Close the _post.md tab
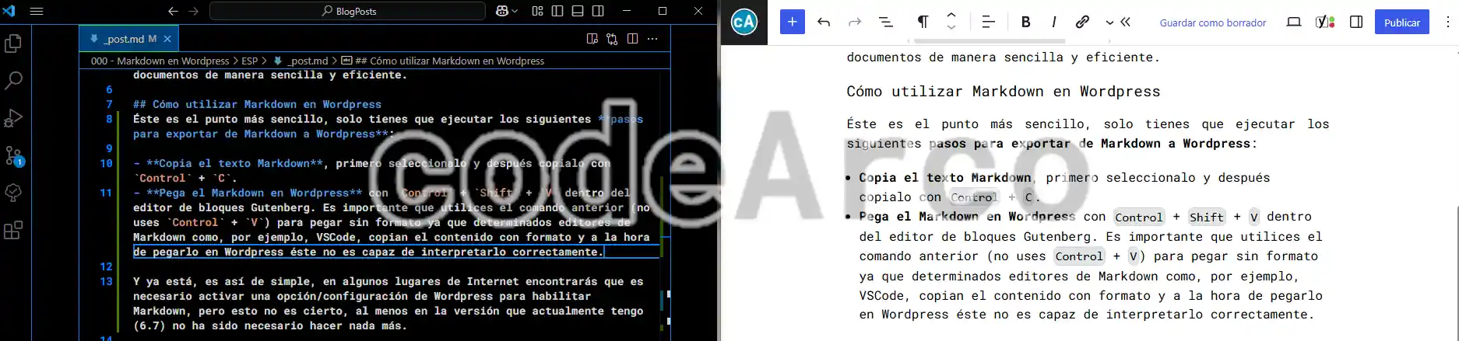Viewport: 1459px width, 341px height. 167,38
